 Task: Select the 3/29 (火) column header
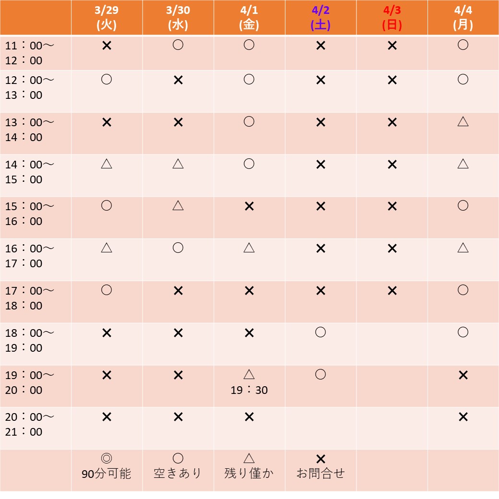[x=107, y=17]
